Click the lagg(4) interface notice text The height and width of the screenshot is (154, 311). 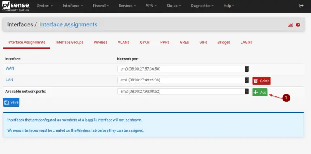coord(75,120)
